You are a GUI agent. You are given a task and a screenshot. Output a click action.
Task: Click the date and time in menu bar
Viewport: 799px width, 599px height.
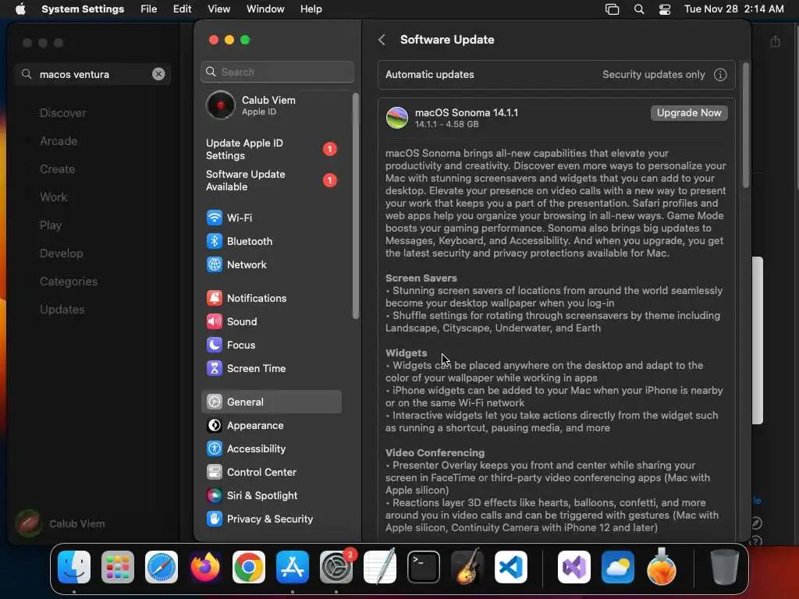pyautogui.click(x=733, y=9)
